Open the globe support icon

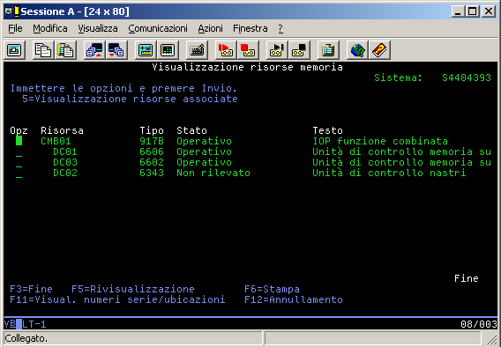(x=357, y=50)
